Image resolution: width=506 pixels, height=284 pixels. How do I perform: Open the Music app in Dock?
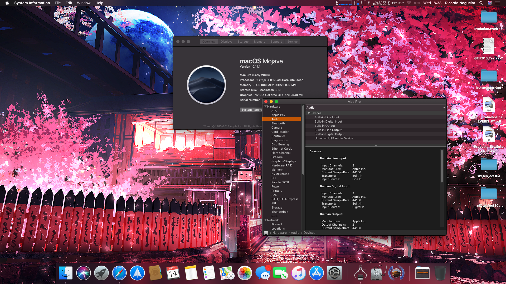click(x=298, y=273)
